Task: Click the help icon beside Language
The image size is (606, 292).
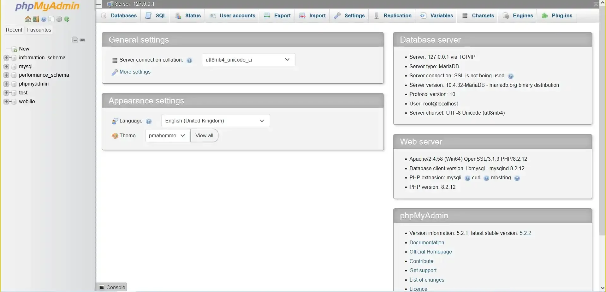Action: point(149,121)
